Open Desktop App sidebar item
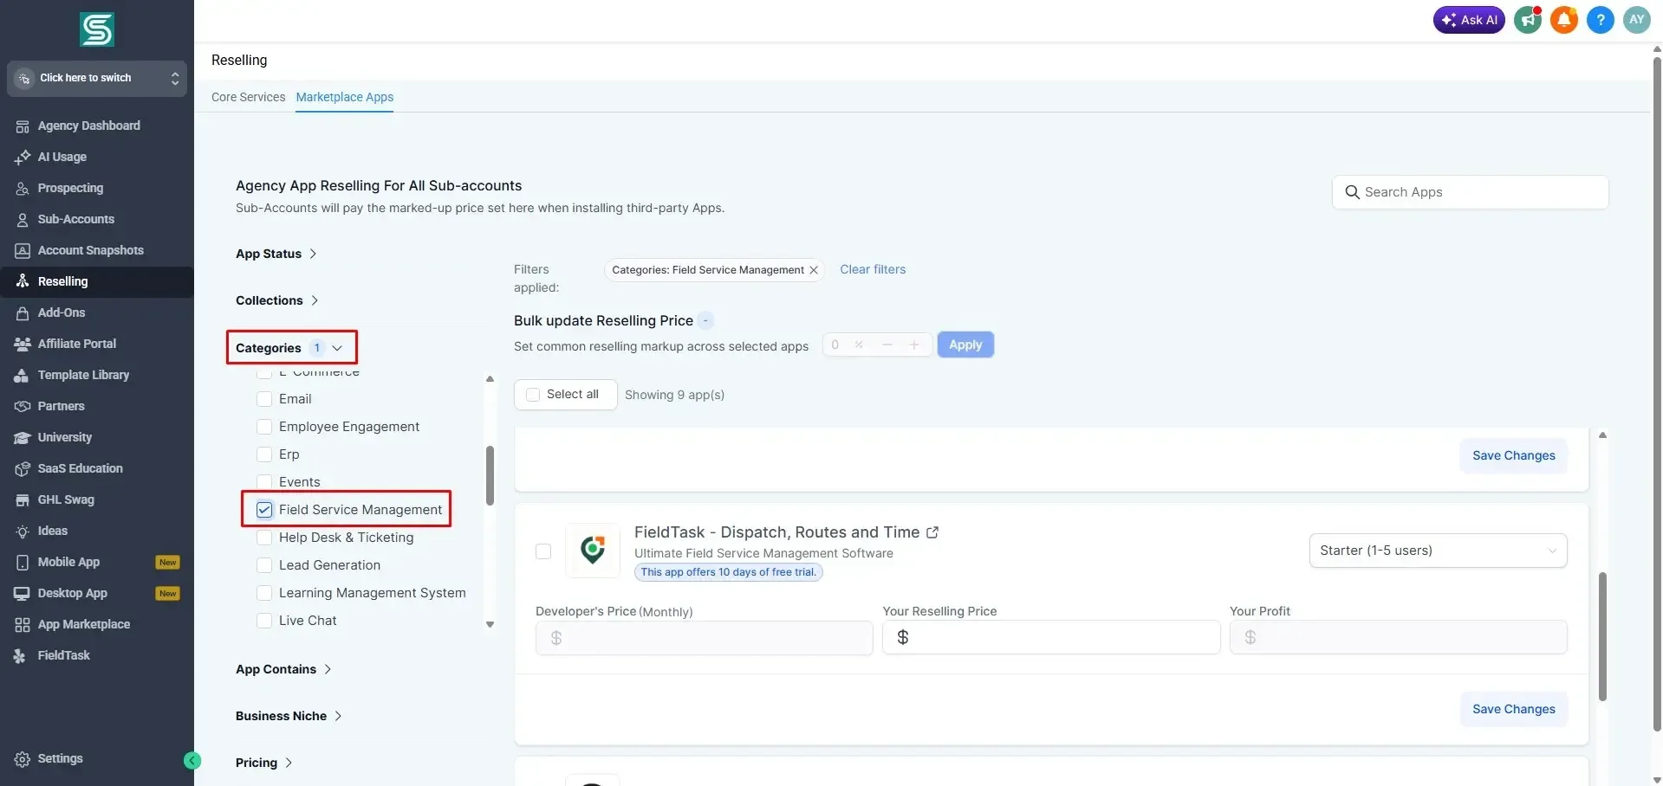This screenshot has width=1663, height=786. [x=72, y=593]
